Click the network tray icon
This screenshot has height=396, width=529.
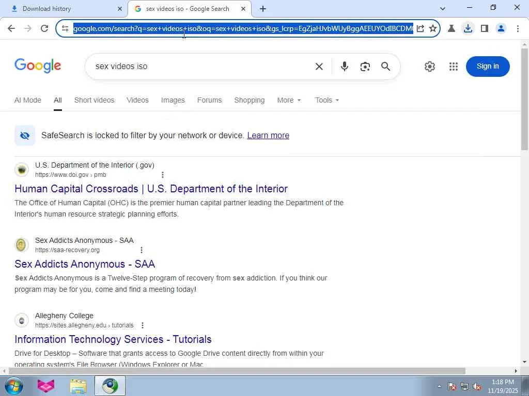pos(464,387)
